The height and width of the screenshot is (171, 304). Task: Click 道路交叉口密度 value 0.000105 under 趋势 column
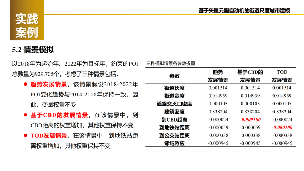point(218,104)
